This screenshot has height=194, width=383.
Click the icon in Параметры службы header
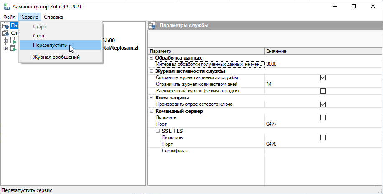coord(153,26)
